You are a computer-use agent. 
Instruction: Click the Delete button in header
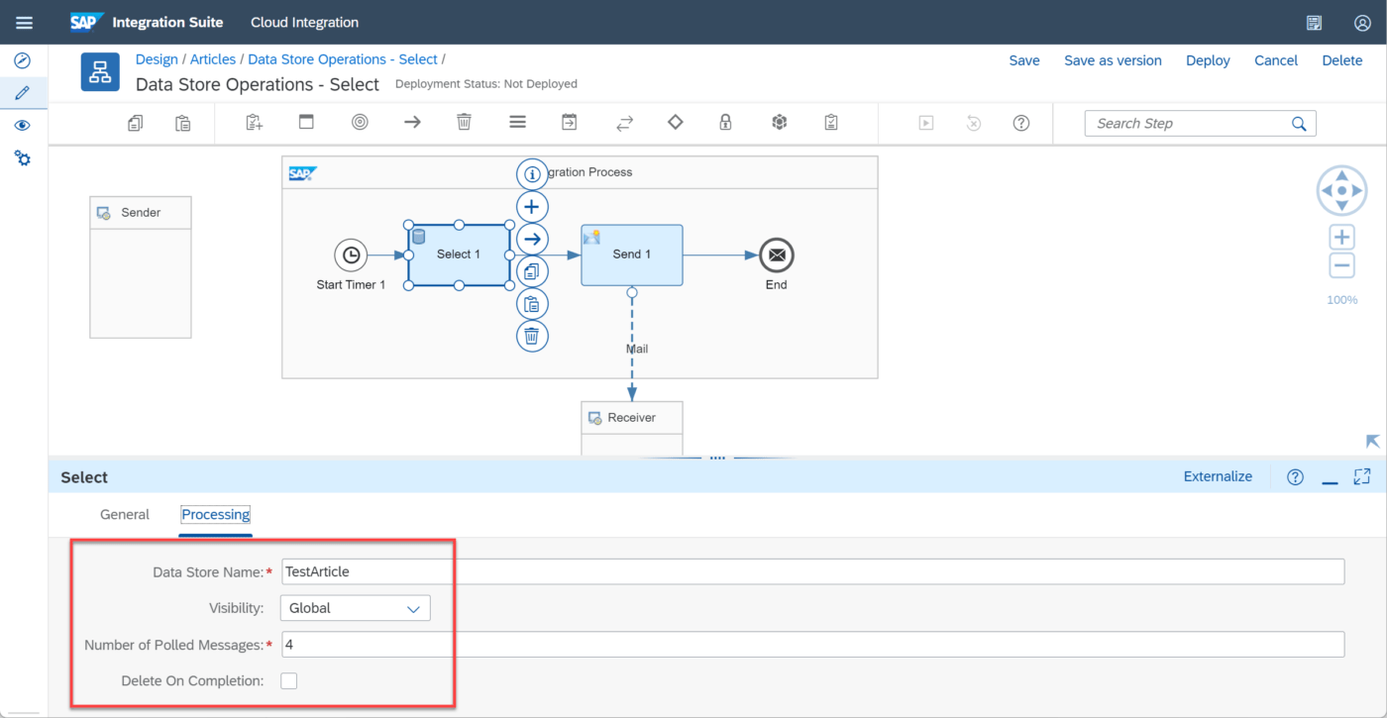[x=1342, y=60]
